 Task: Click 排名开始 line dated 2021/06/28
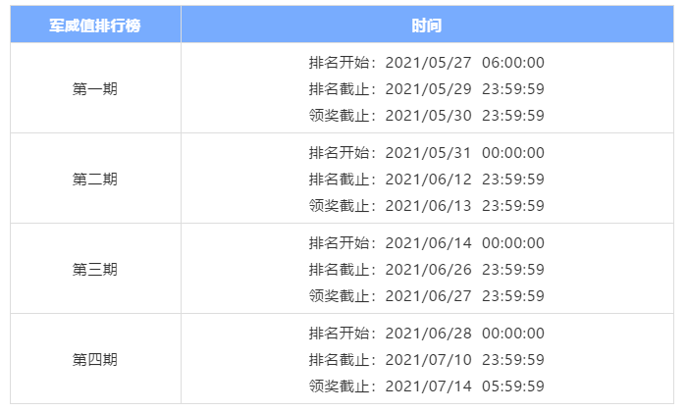coord(426,334)
